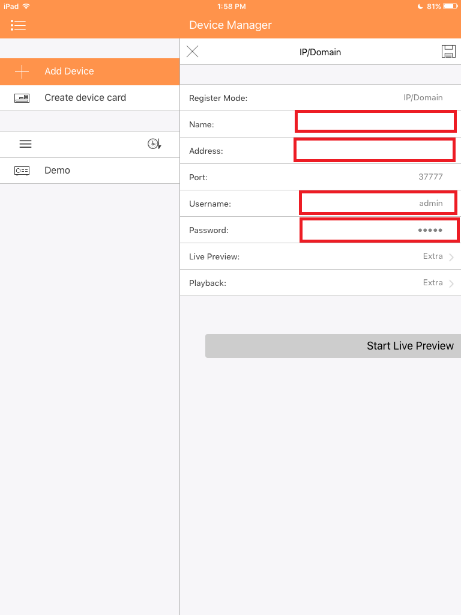Edit the Port value 37777
This screenshot has height=615, width=461.
point(430,177)
